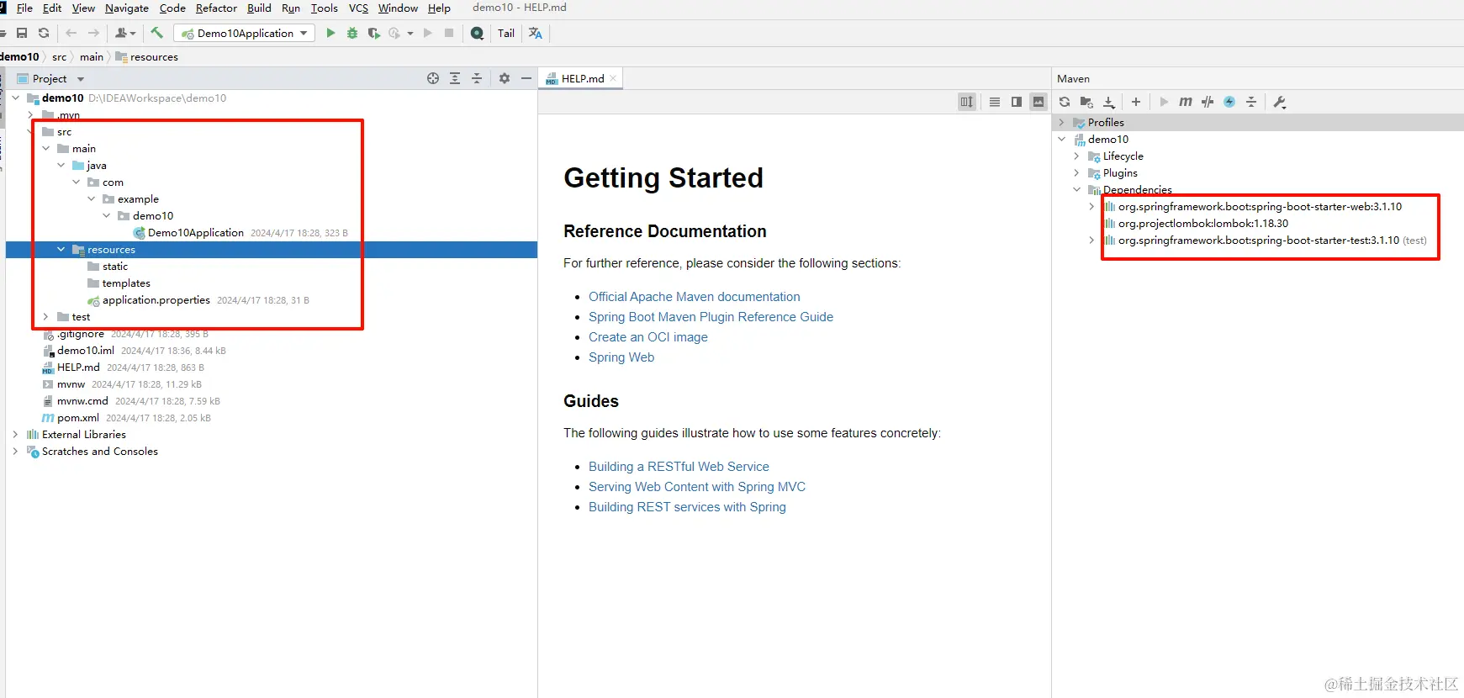Click Execute Maven Goal 'm' icon

click(1186, 102)
